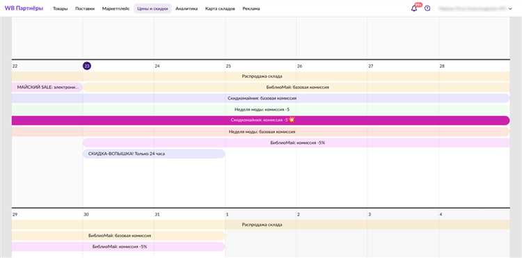Select calendar day 27
The image size is (522, 258).
(x=370, y=66)
